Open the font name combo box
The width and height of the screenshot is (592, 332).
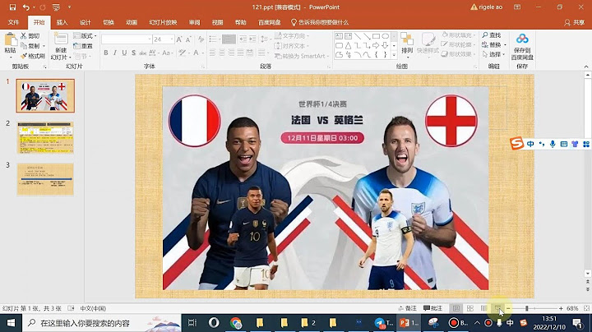127,39
